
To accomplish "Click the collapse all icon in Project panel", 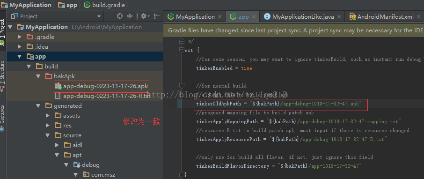I will tap(130, 16).
